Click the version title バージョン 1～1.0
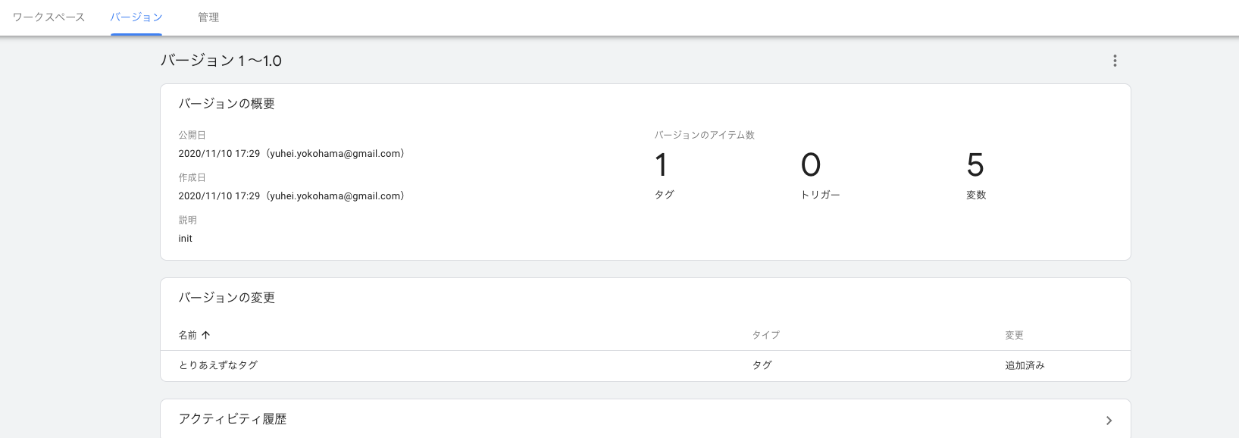Screen dimensions: 1239x438 [x=221, y=60]
